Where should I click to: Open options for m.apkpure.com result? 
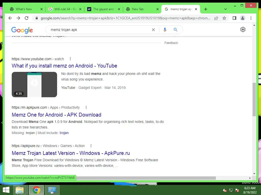coord(86,107)
